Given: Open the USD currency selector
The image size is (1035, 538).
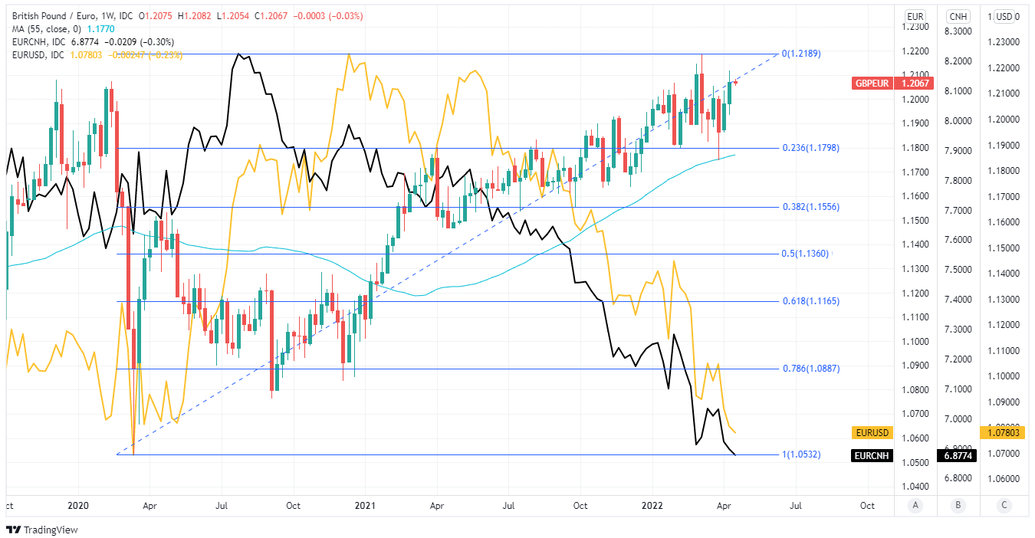Looking at the screenshot, I should pos(1004,16).
